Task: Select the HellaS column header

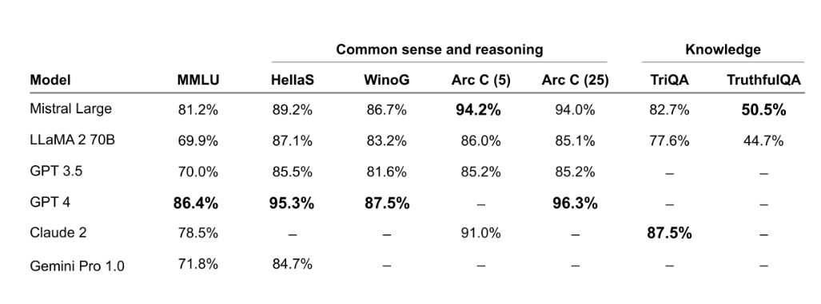Action: click(x=293, y=80)
